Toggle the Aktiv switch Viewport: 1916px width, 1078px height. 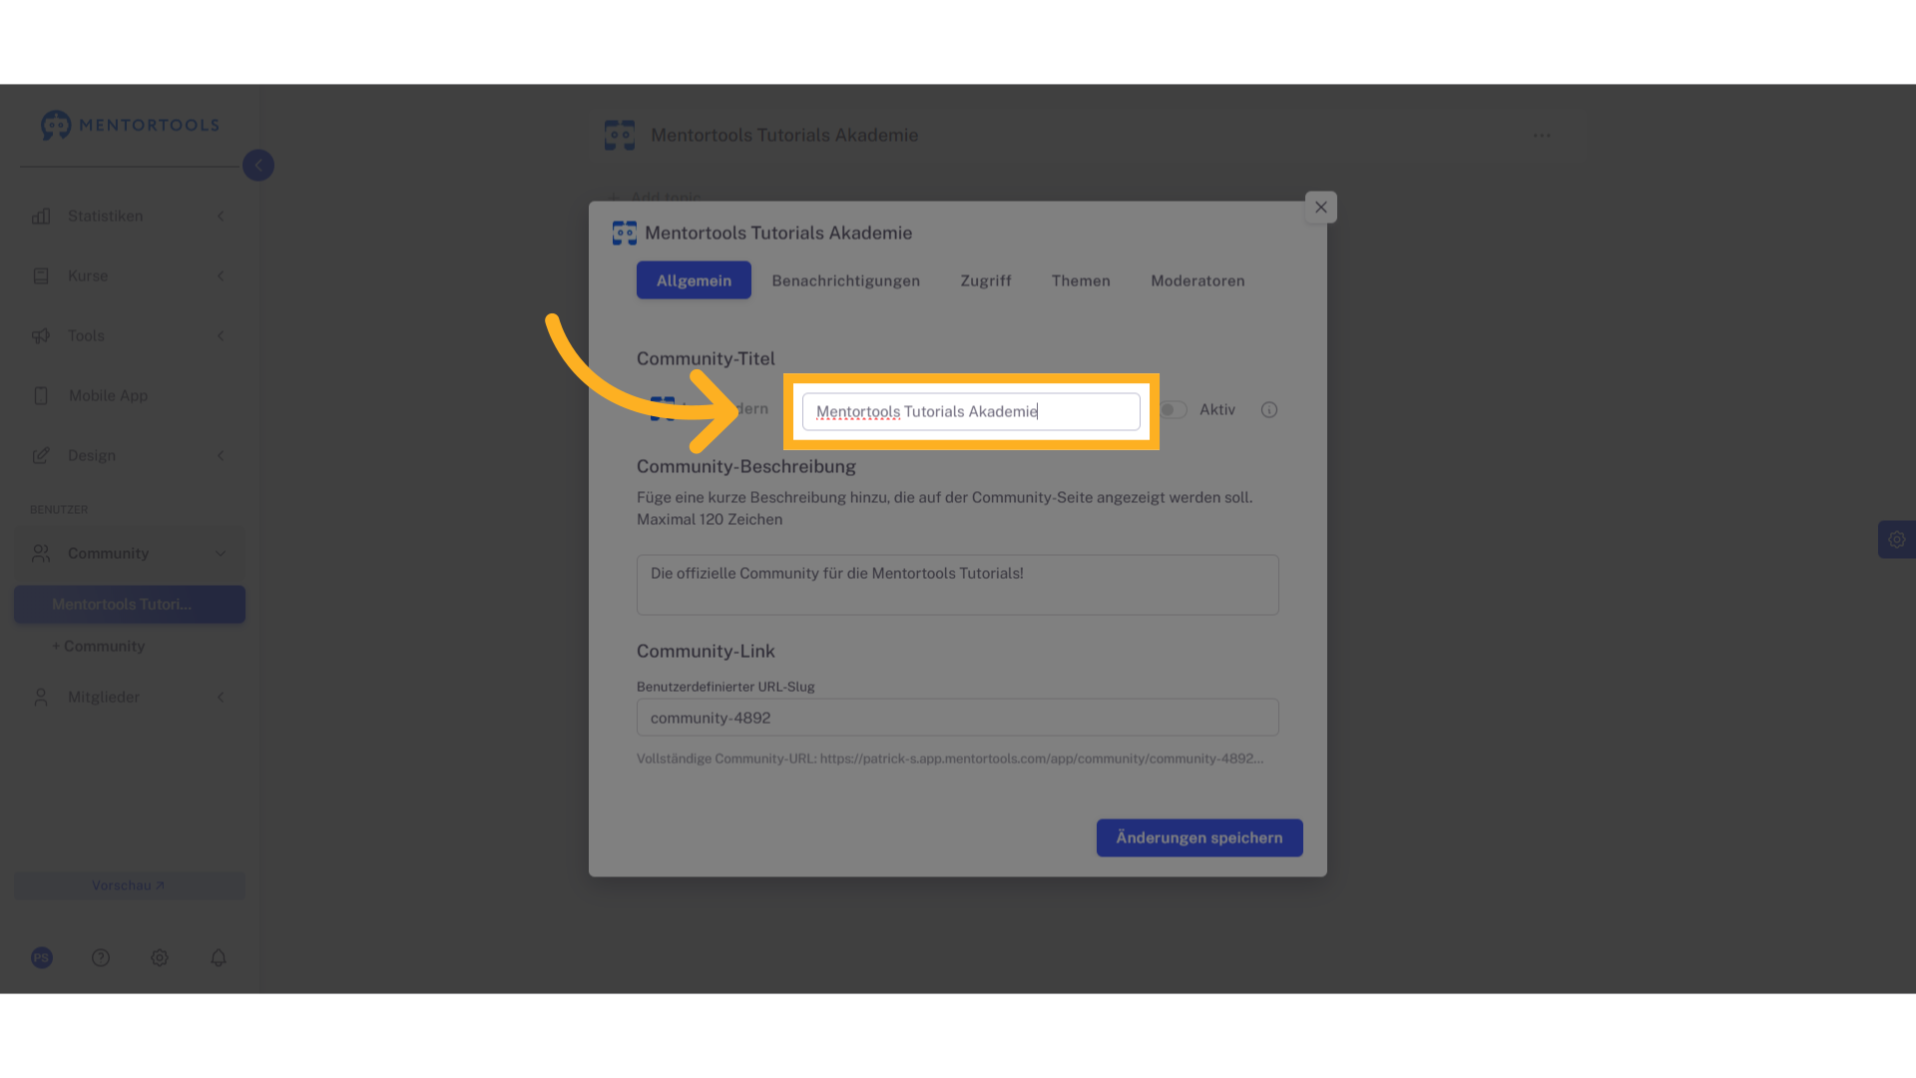[x=1174, y=410]
